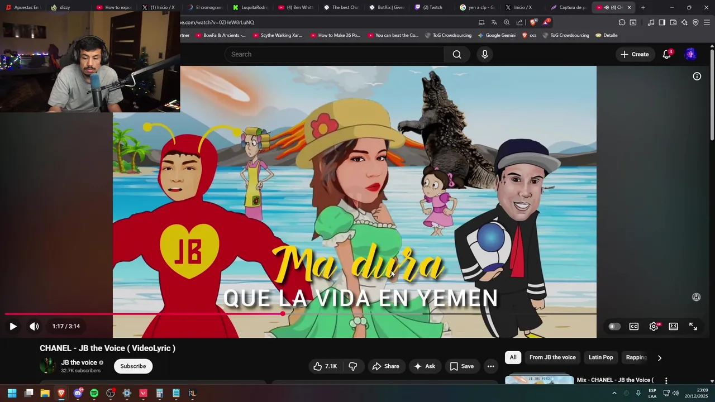This screenshot has height=402, width=715.
Task: Show hidden system tray icons chevron
Action: pos(614,393)
